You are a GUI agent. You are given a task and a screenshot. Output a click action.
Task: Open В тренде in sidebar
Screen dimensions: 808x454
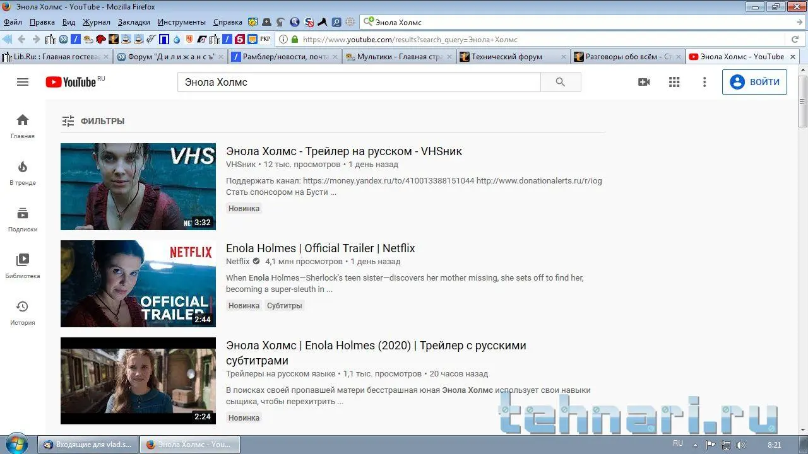click(23, 173)
